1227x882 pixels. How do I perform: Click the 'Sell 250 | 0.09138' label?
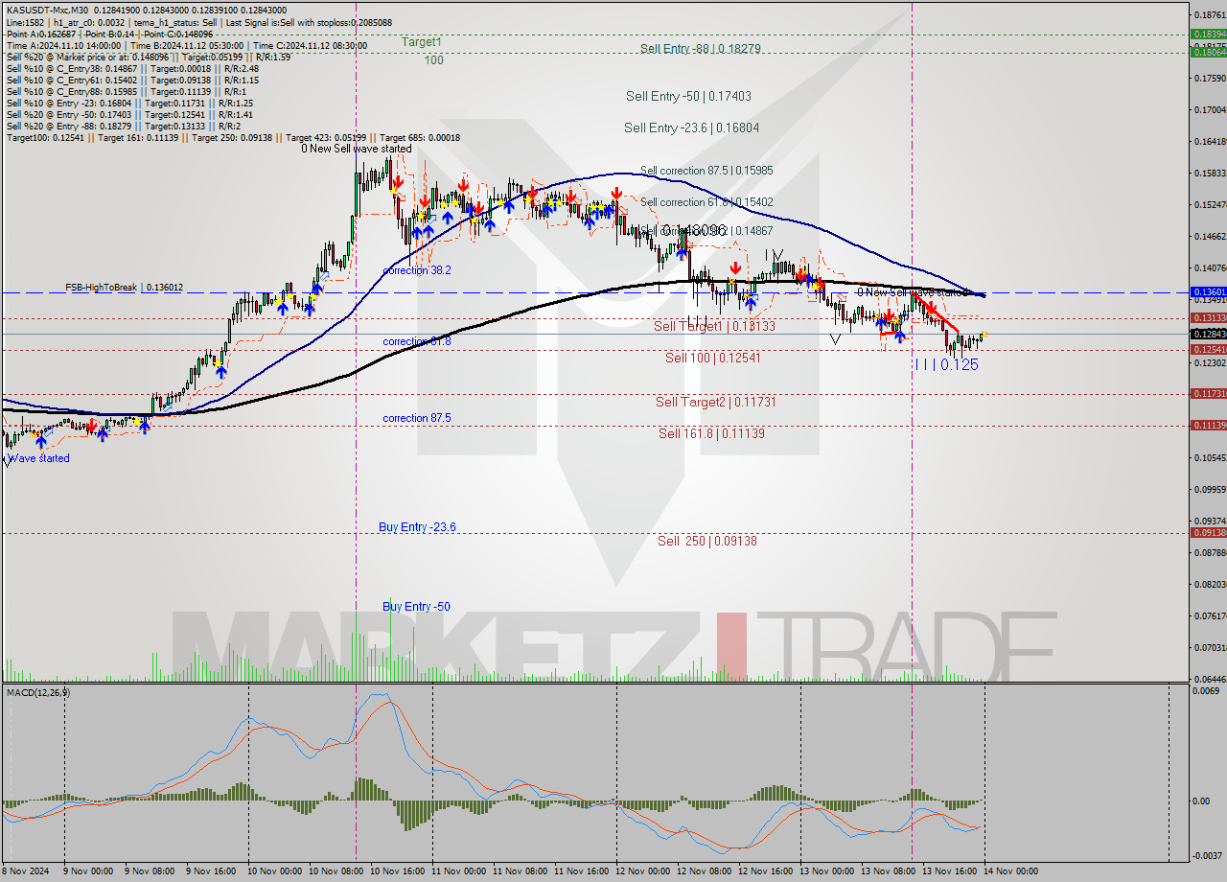pos(707,541)
